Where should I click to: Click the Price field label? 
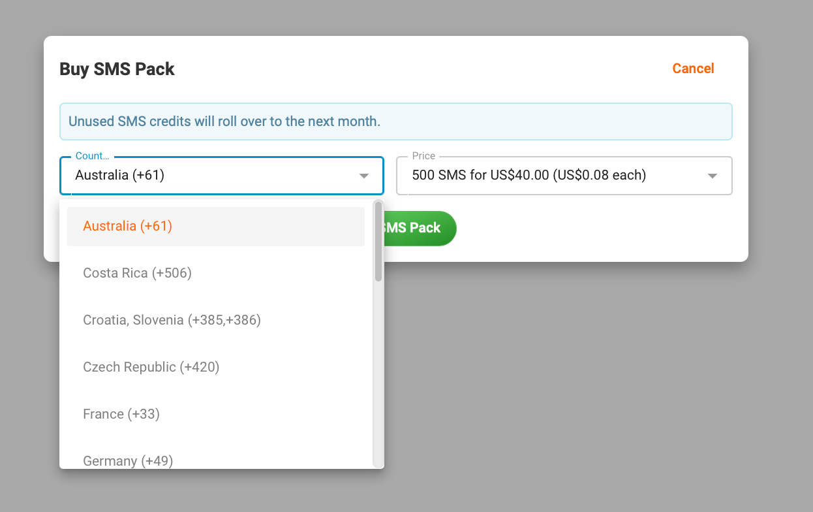pyautogui.click(x=423, y=156)
